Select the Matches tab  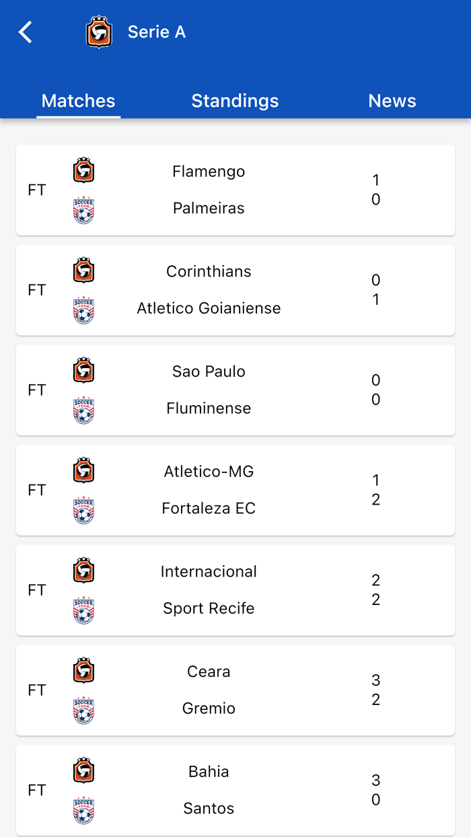(x=78, y=100)
